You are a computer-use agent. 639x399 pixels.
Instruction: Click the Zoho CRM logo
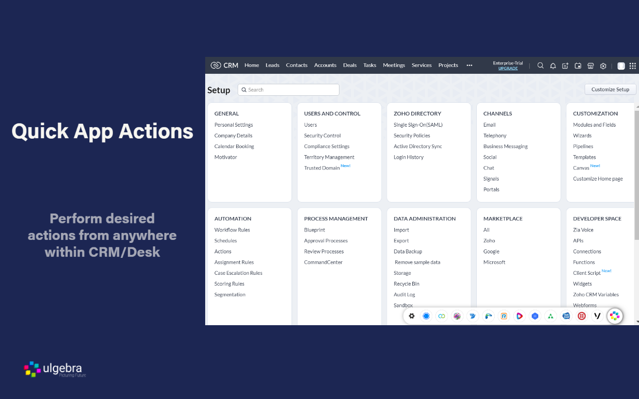(x=223, y=65)
